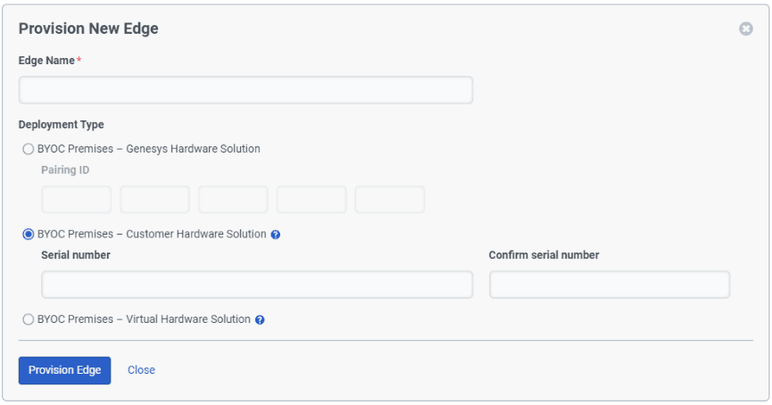Screen dimensions: 772x405
Task: Click the Close link
Action: tap(141, 370)
